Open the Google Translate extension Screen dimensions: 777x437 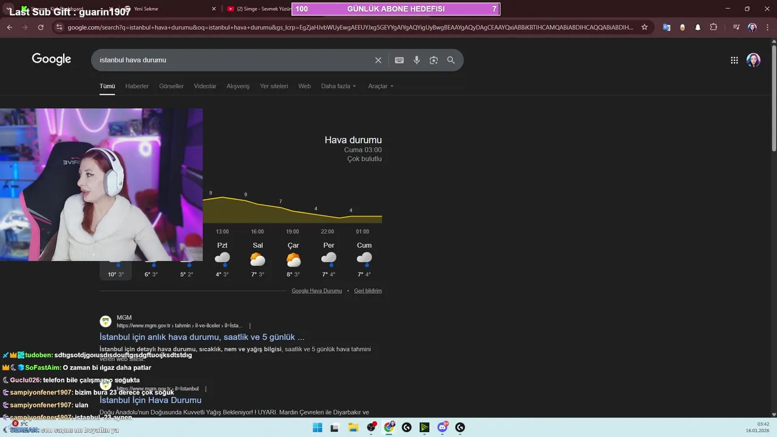coord(667,27)
